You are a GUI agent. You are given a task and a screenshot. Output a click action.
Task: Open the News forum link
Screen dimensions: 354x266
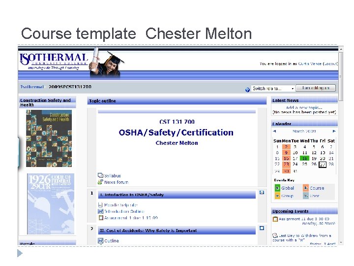click(x=116, y=182)
